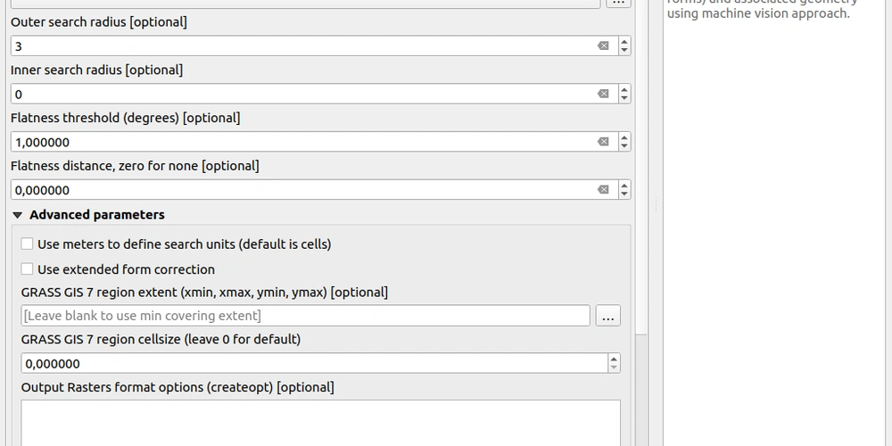Click the Output Rasters format options box
Image resolution: width=892 pixels, height=446 pixels.
pyautogui.click(x=320, y=422)
